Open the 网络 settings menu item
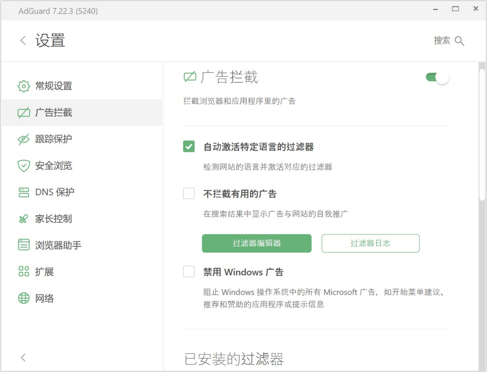The image size is (487, 372). pyautogui.click(x=44, y=298)
